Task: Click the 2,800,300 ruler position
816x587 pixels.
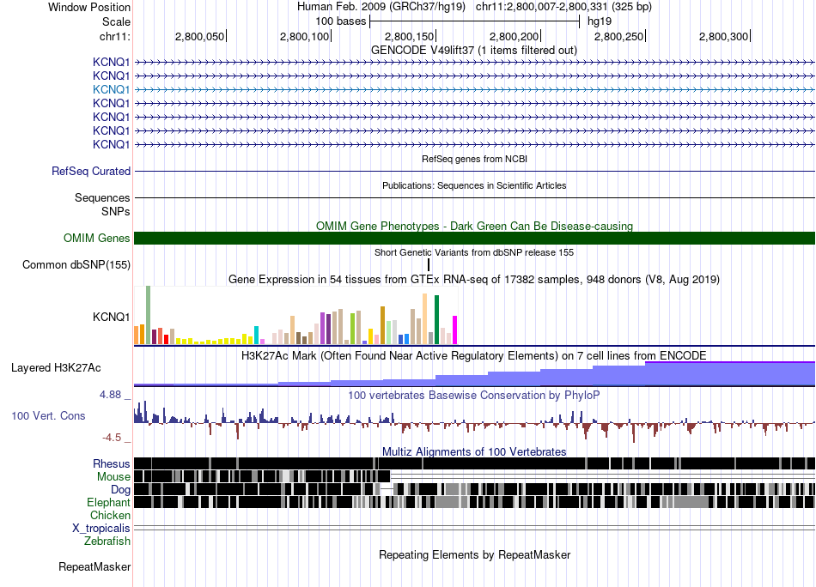Action: [x=724, y=36]
